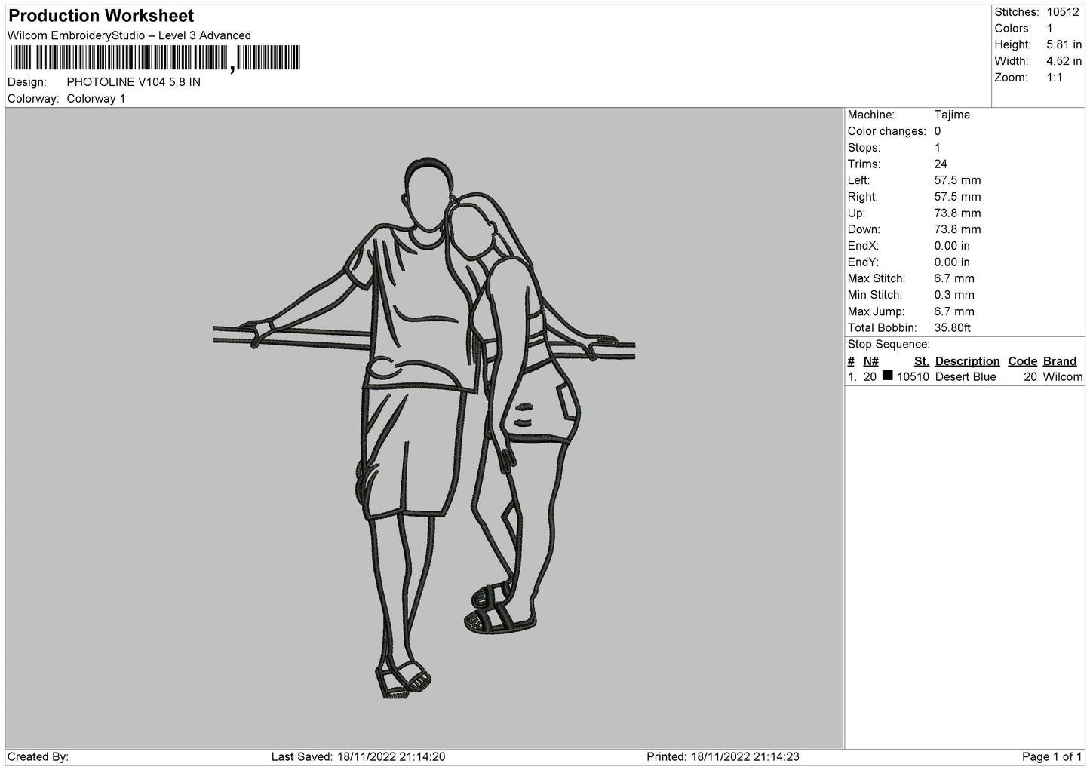Click the Trims value 24
1090x770 pixels.
coord(941,164)
